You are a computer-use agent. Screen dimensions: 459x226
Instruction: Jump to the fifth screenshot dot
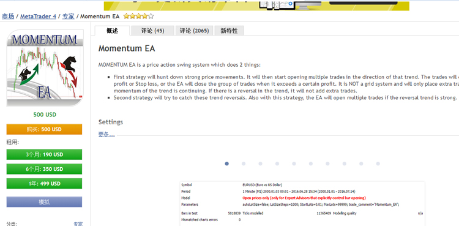(x=294, y=164)
